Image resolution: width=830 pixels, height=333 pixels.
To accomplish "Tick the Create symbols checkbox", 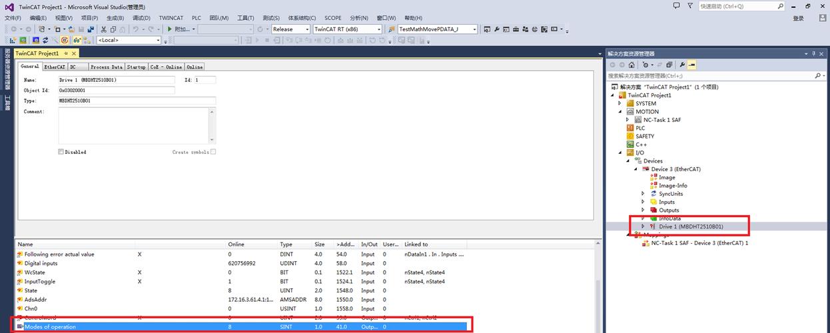I will click(x=213, y=152).
